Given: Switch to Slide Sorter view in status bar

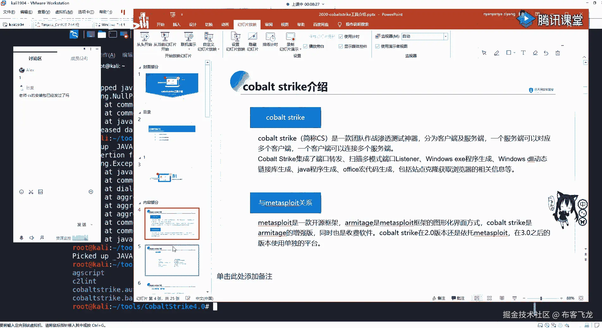Looking at the screenshot, I should 489,298.
